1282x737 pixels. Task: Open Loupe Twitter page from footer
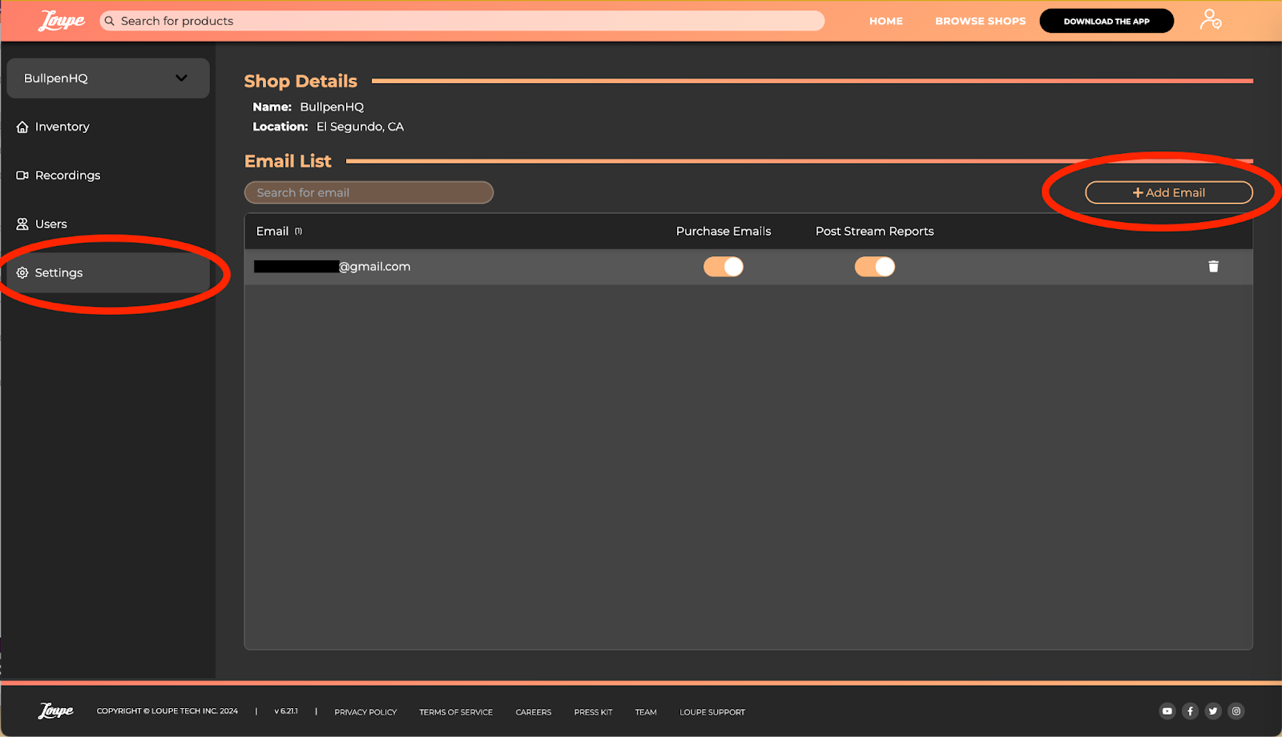(x=1213, y=711)
